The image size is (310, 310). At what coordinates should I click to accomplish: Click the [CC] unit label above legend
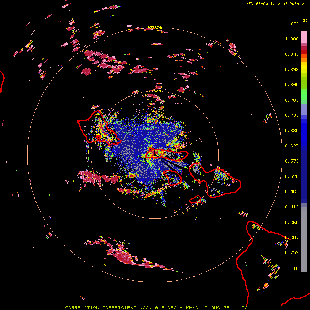click(294, 24)
